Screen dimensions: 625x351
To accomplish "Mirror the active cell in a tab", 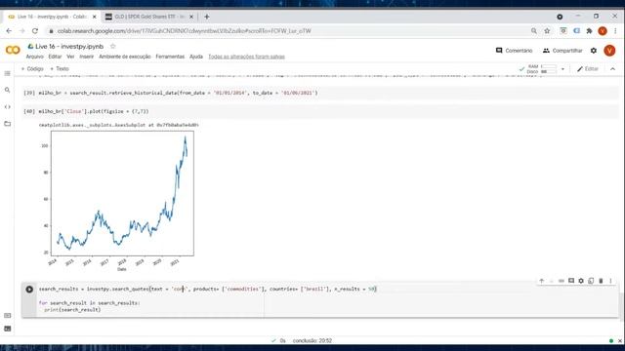I will coord(591,281).
